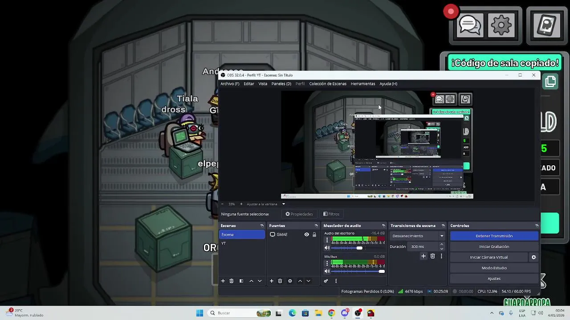Move source up in Fuentes panel
The width and height of the screenshot is (570, 320).
(x=300, y=281)
